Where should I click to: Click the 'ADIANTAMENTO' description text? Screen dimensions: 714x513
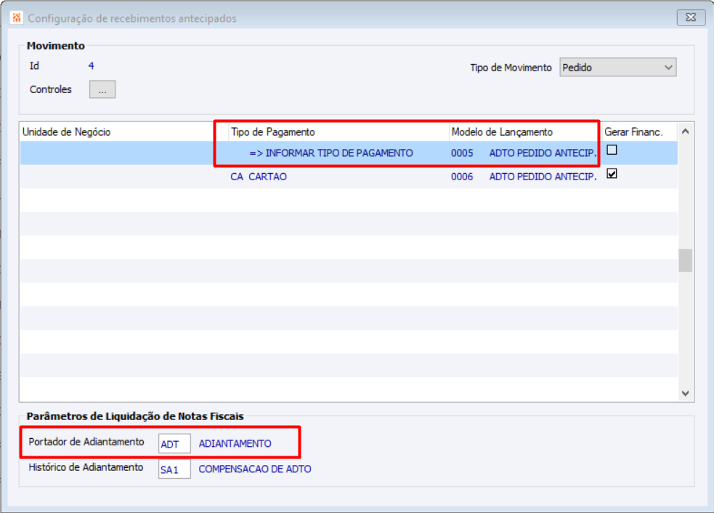click(x=235, y=444)
